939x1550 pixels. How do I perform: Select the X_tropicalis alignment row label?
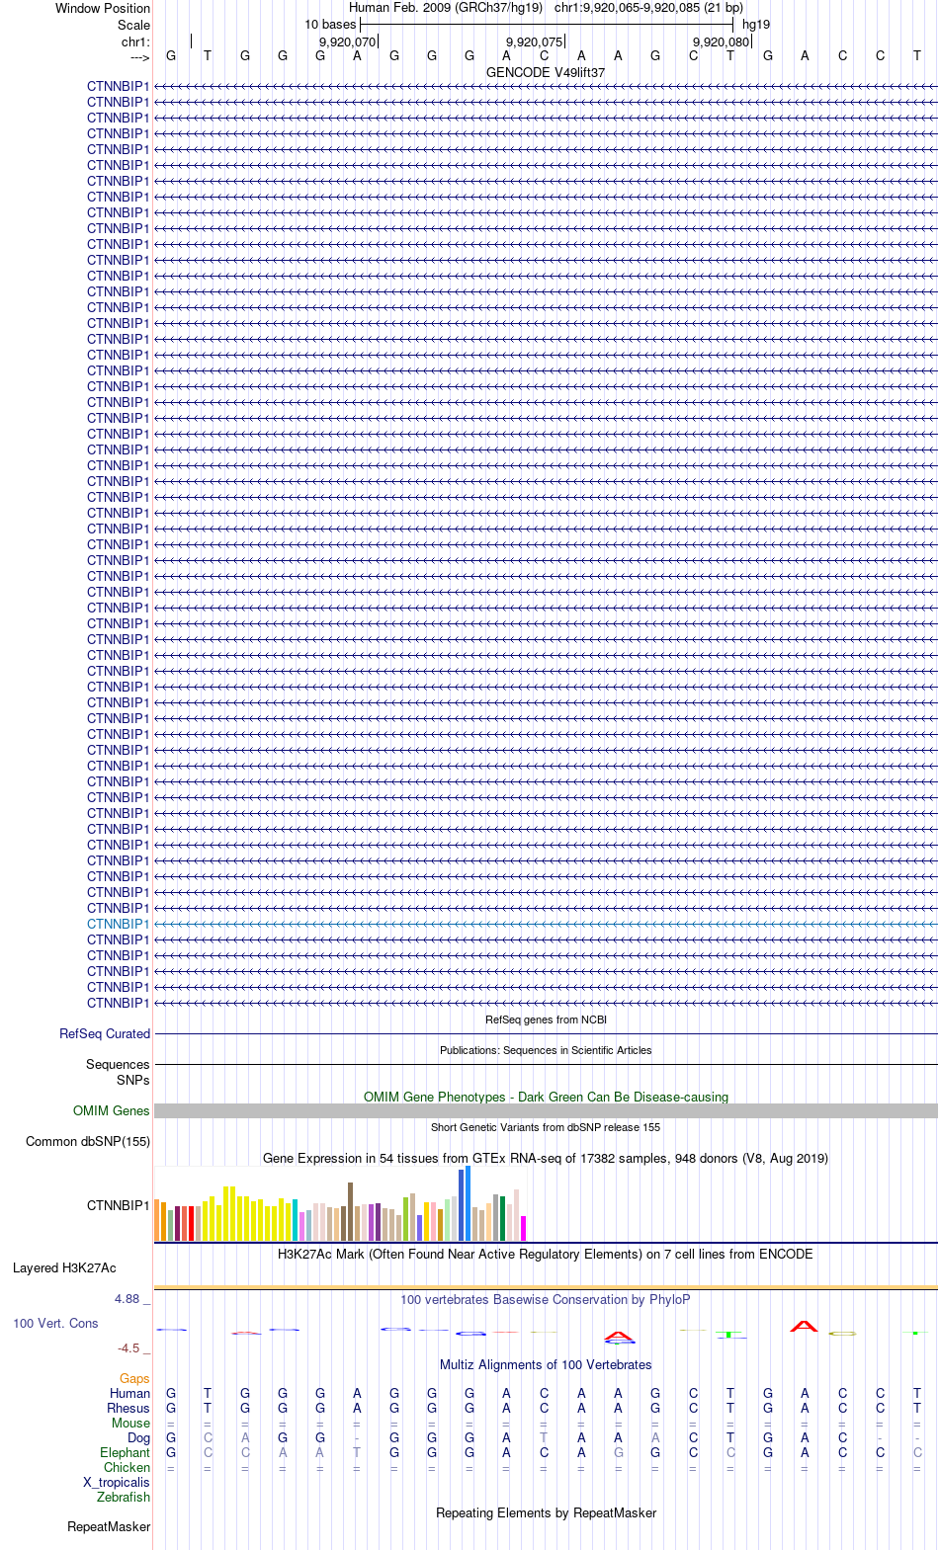coord(117,1482)
